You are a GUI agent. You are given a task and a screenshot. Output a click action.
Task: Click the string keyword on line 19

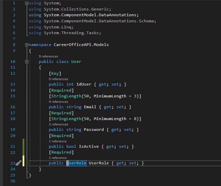74,130
